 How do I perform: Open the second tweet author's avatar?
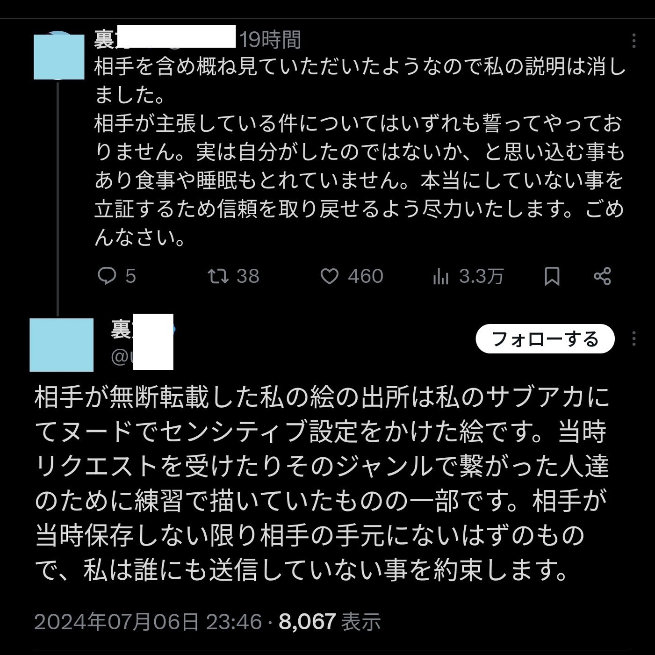[x=61, y=345]
